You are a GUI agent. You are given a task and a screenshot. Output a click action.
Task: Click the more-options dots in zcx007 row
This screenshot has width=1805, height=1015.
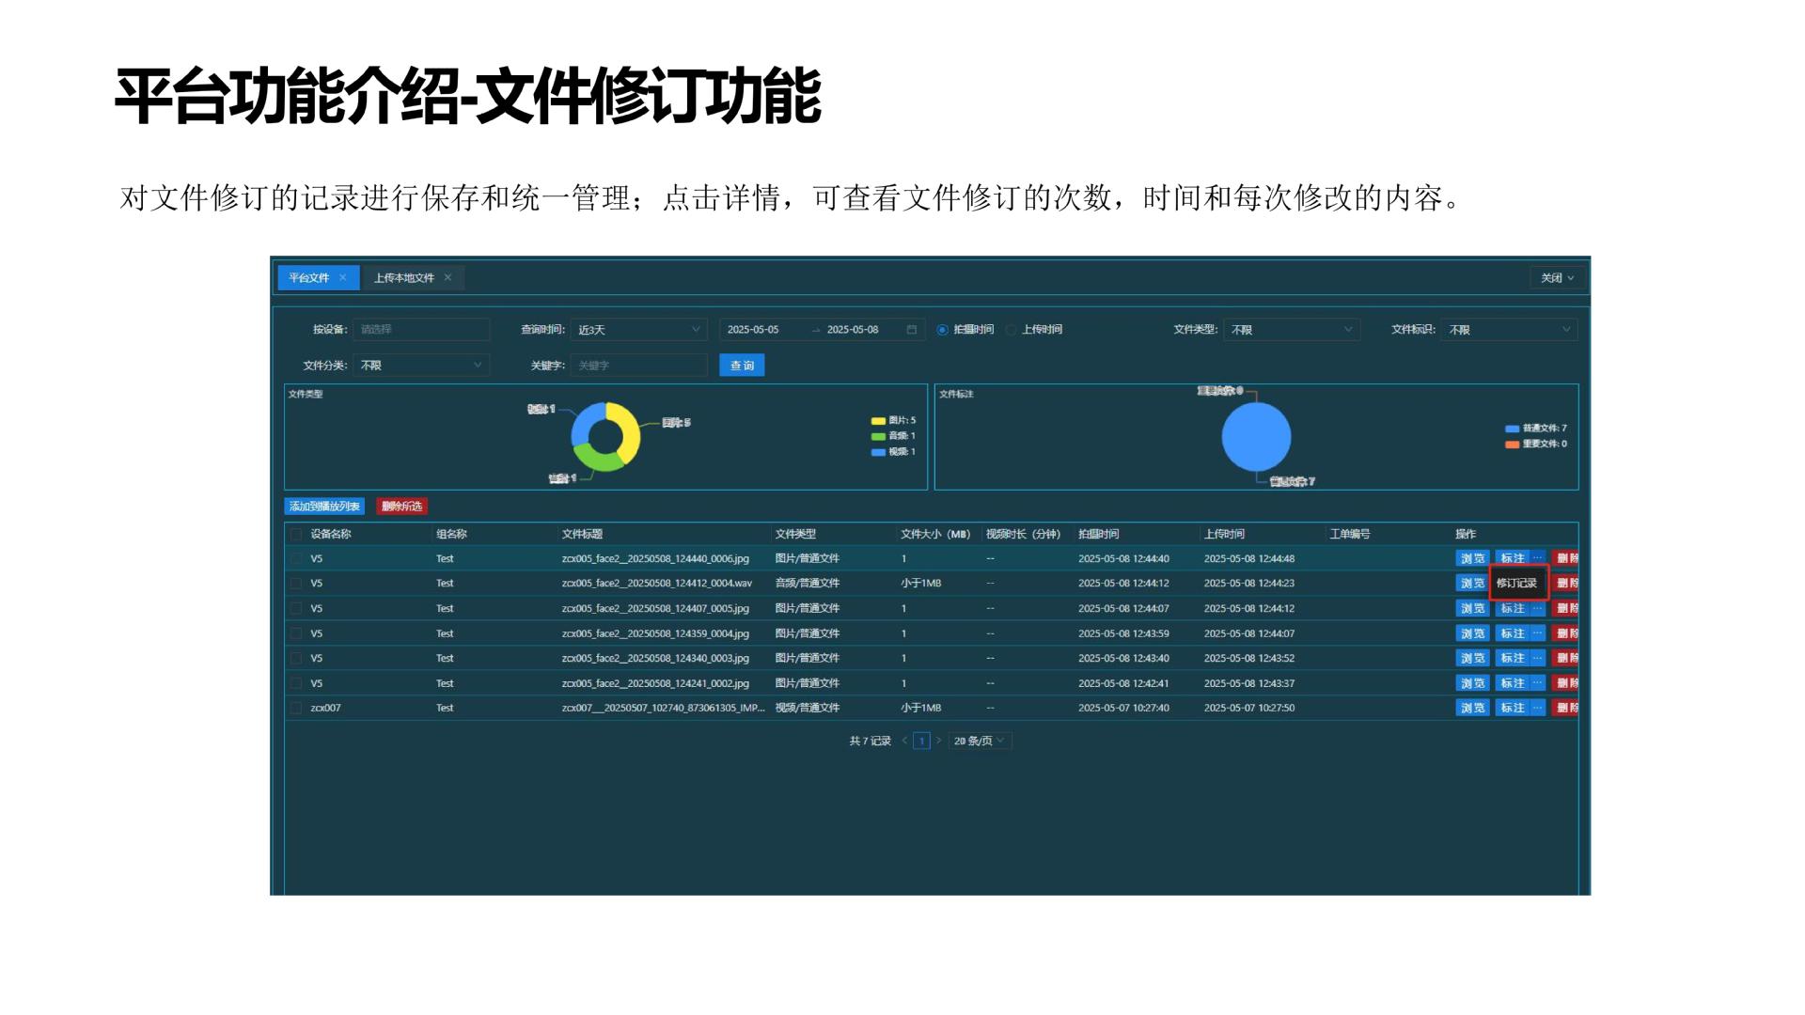click(1538, 708)
